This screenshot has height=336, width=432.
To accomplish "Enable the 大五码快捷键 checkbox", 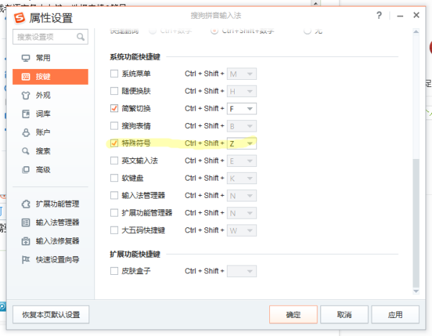I will (114, 230).
